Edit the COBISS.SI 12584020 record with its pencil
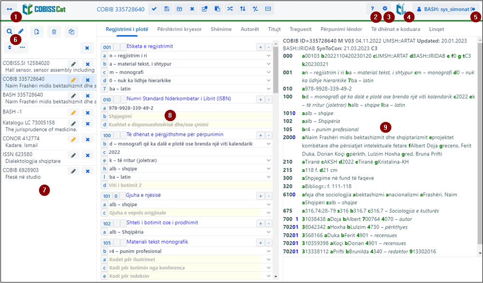The height and width of the screenshot is (283, 483). (73, 64)
